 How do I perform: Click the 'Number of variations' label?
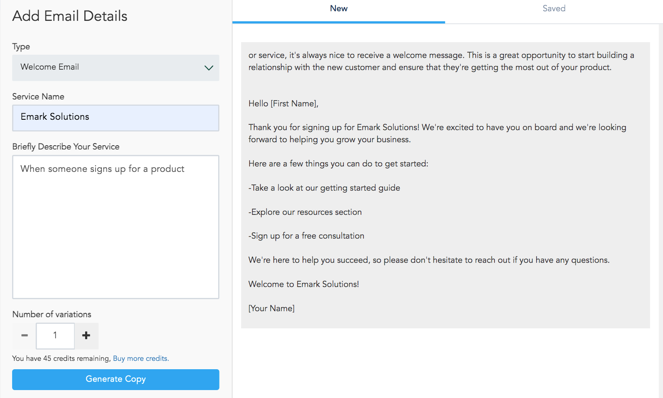(52, 314)
